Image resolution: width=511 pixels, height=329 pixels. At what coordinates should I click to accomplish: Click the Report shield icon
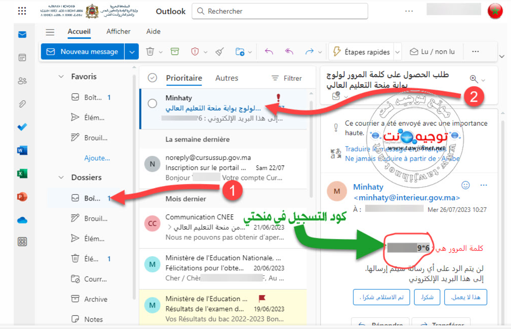195,52
